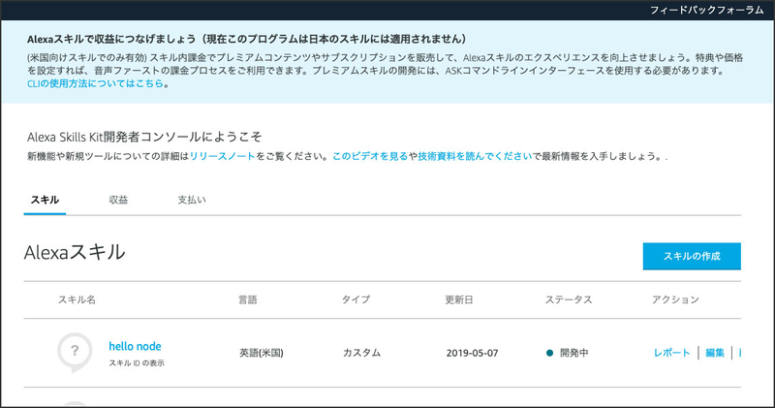
Task: Click the Alexaスキルで収益につなげましょう banner heading
Action: pyautogui.click(x=247, y=39)
